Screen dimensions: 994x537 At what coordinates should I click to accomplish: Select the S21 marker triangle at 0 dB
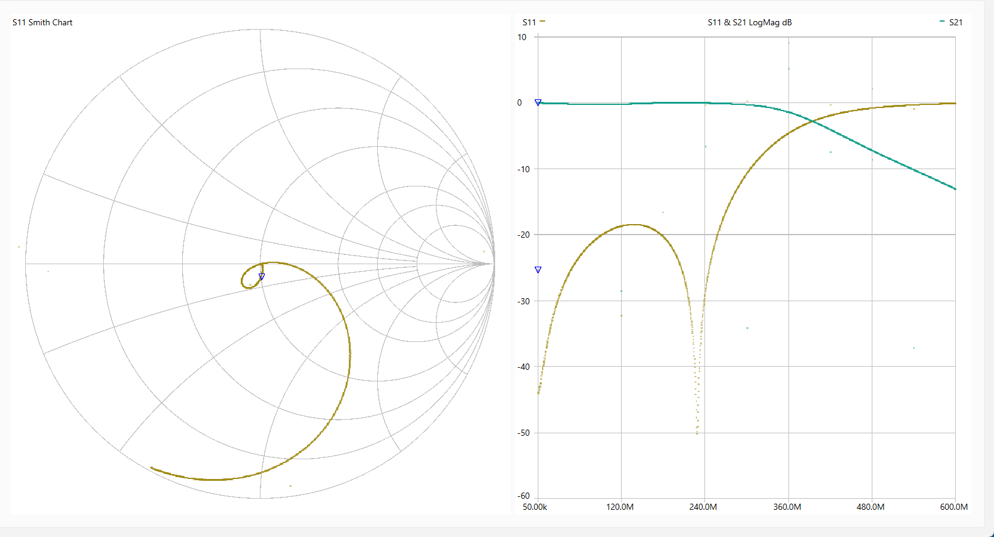538,102
